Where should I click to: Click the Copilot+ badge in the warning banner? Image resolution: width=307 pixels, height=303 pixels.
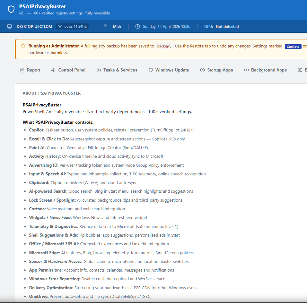(293, 46)
